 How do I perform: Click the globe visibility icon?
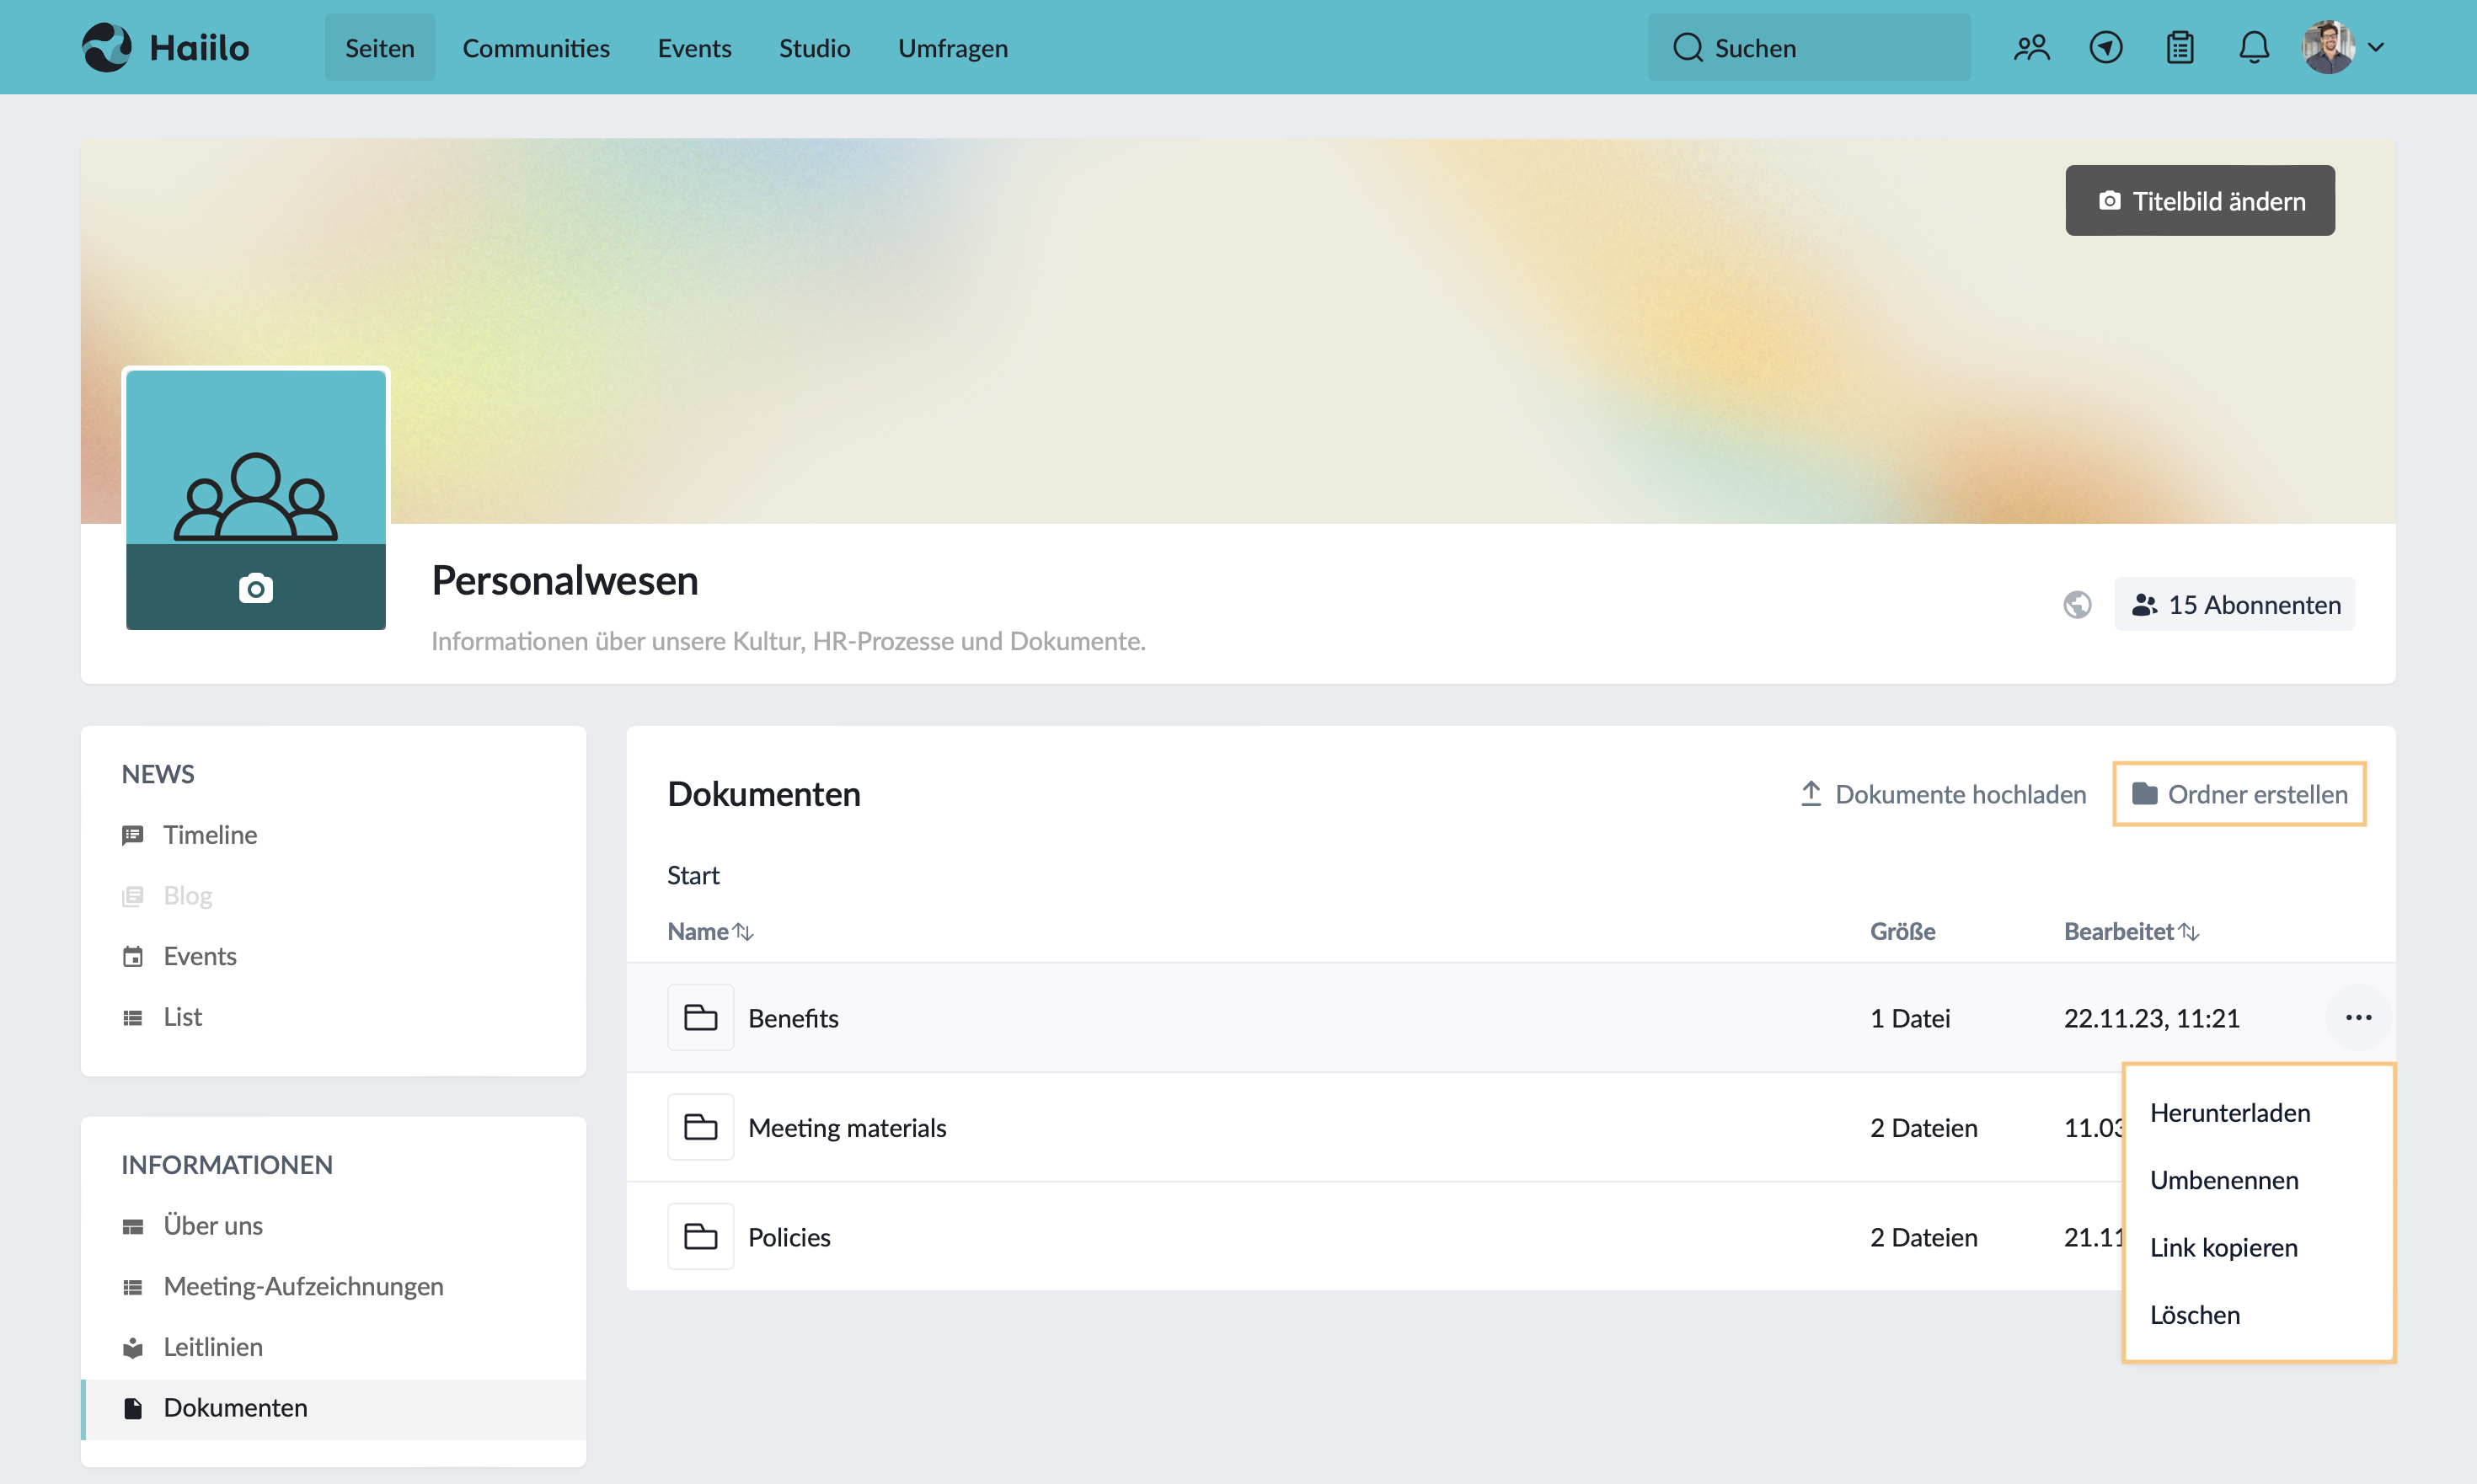(x=2077, y=605)
